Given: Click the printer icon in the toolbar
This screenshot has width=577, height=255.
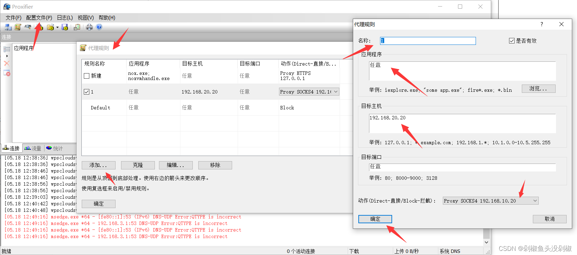Looking at the screenshot, I should (x=89, y=27).
